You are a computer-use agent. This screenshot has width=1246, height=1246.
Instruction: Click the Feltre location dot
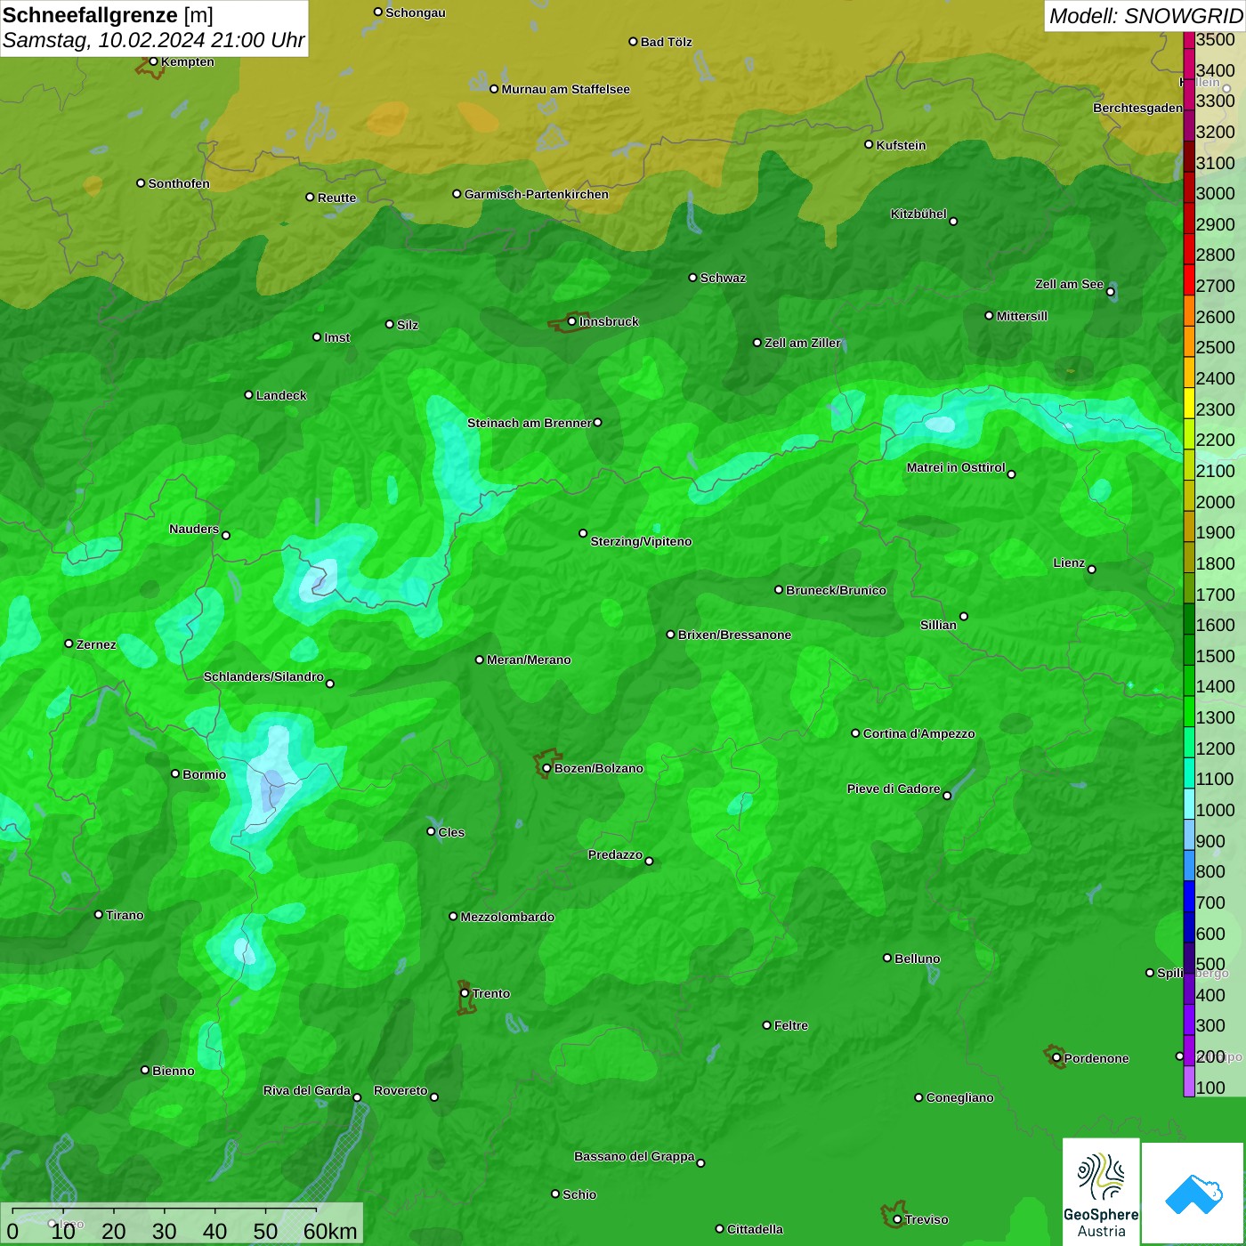(766, 1025)
